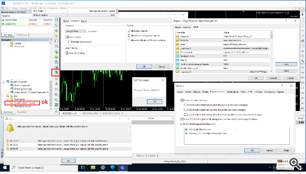The image size is (306, 174).
Task: Click the green plus add new URL icon
Action: (186, 134)
